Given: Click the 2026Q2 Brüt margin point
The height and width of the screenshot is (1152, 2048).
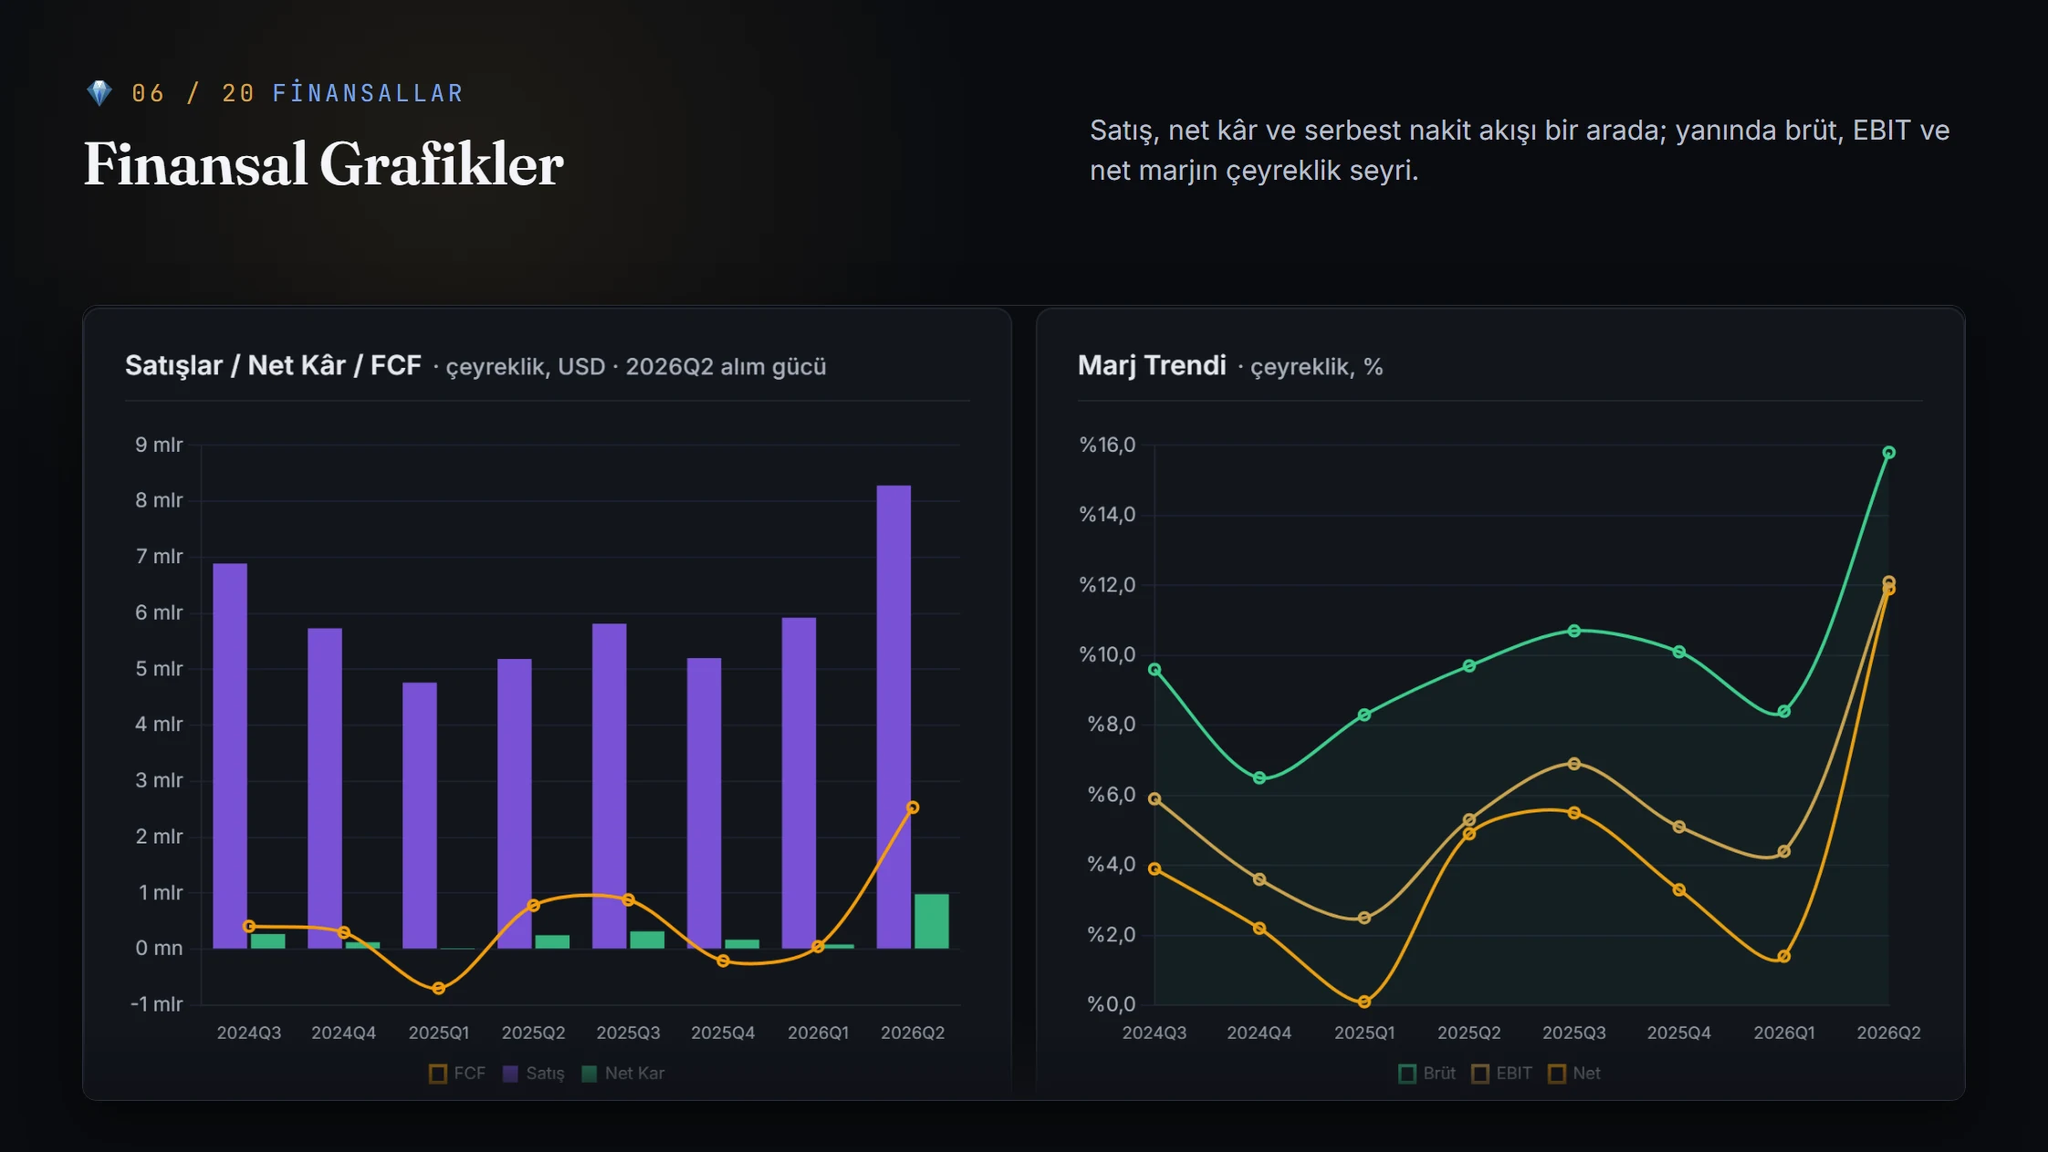Looking at the screenshot, I should [x=1889, y=453].
